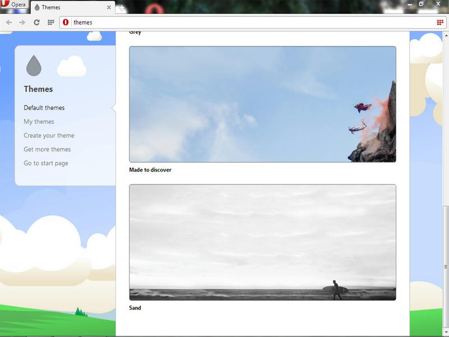Click the Themes sidebar heading
Image resolution: width=449 pixels, height=337 pixels.
pyautogui.click(x=38, y=89)
